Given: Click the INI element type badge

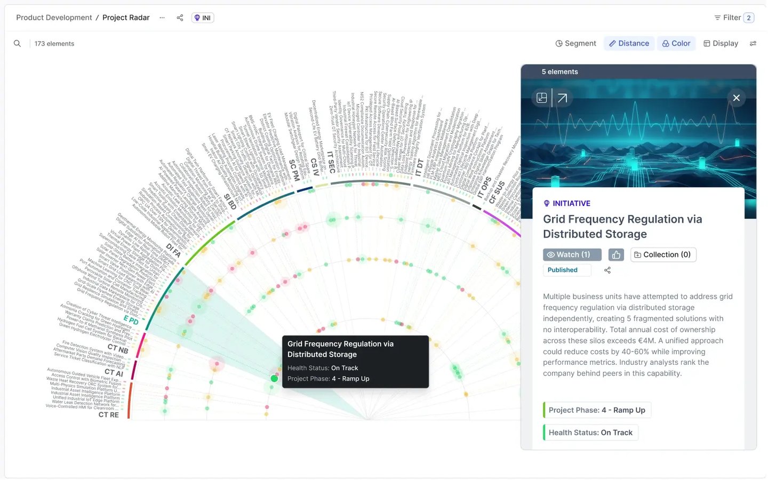Looking at the screenshot, I should [x=203, y=18].
